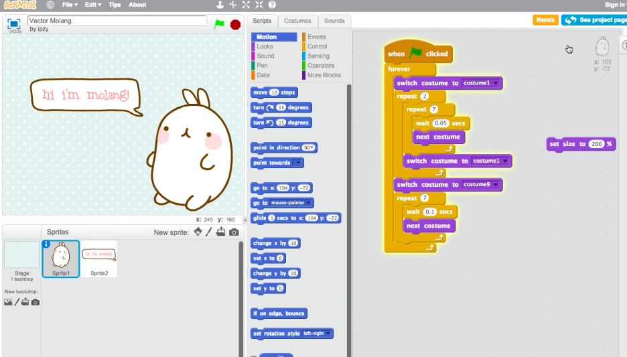Choose new sprite from library
Image resolution: width=627 pixels, height=357 pixels.
[198, 232]
